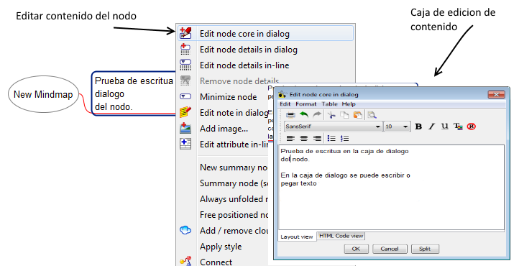Toggle Bold formatting
Screen dimensions: 519x266
pos(418,127)
